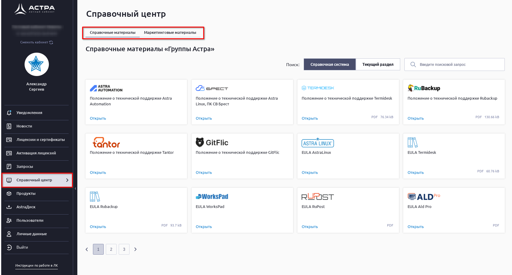
Task: Open the Tantor support policy link
Action: tap(98, 173)
